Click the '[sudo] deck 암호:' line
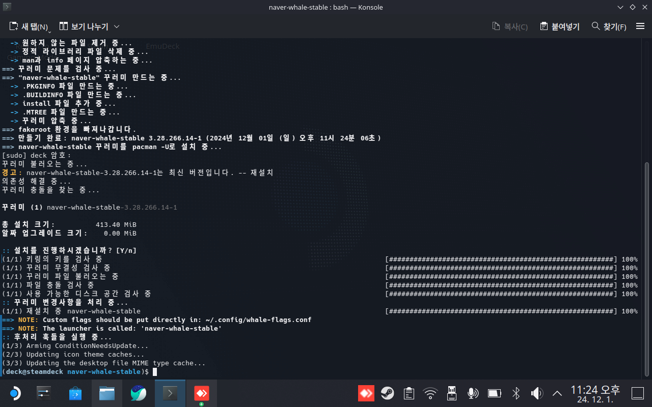The width and height of the screenshot is (652, 407). point(37,156)
